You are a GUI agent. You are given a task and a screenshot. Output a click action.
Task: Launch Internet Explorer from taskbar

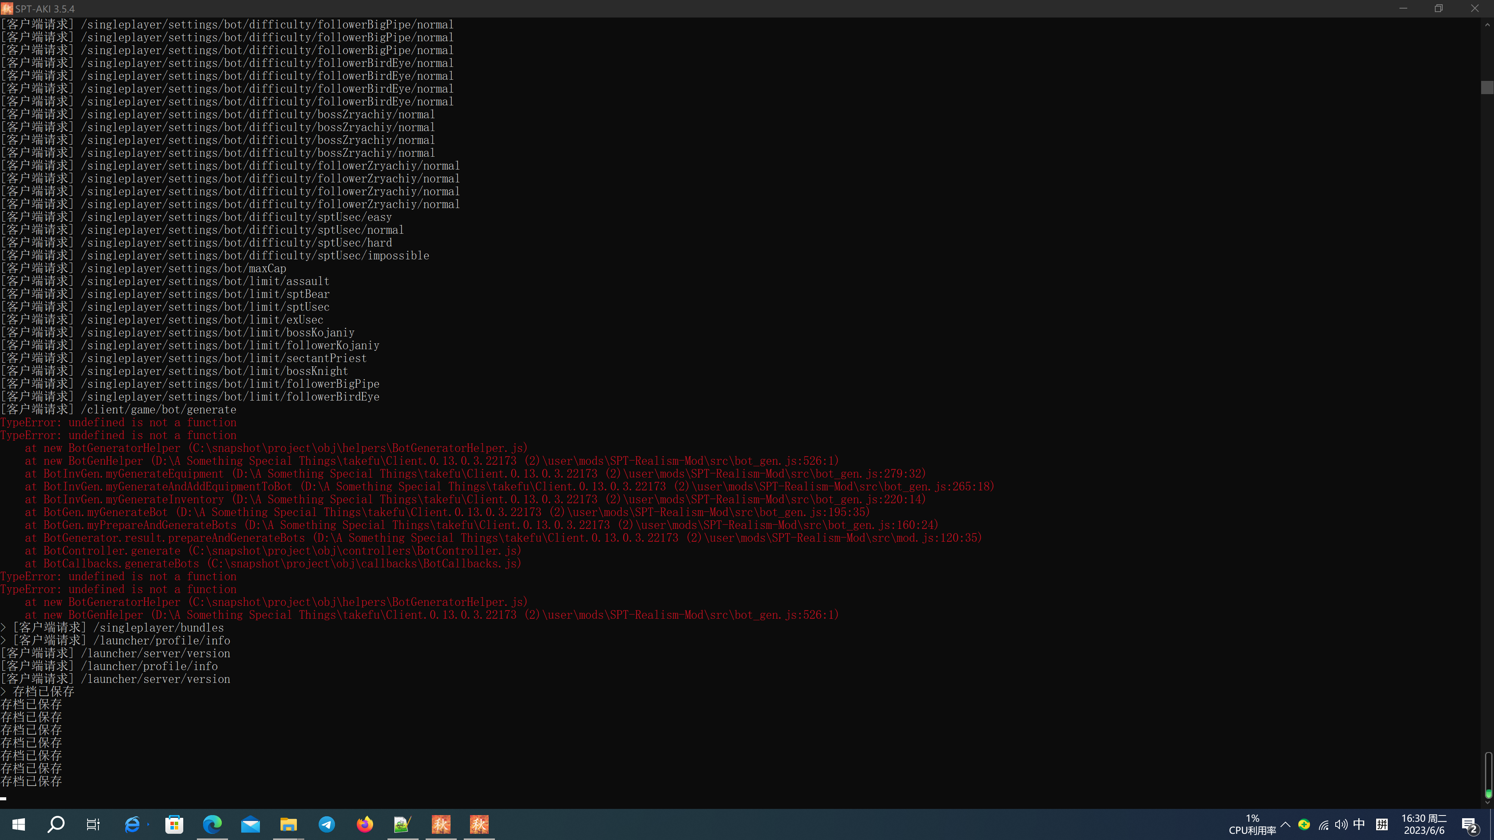pos(133,824)
